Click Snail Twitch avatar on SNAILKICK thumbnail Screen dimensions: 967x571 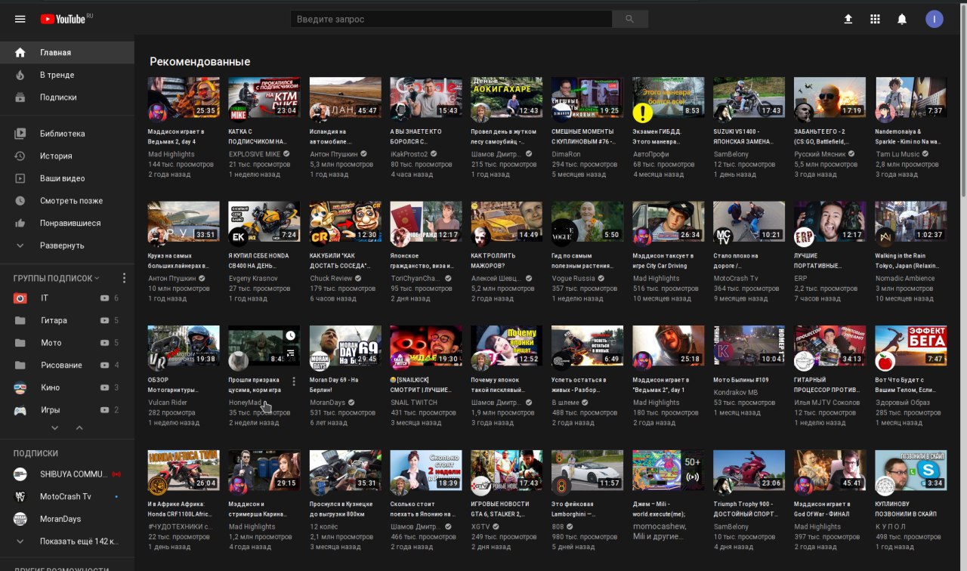400,360
